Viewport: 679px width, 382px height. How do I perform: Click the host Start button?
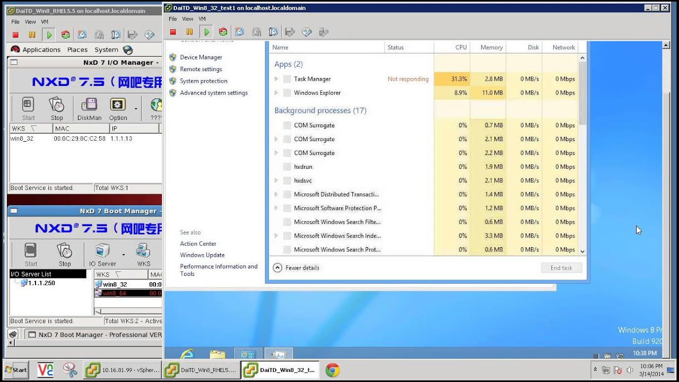click(x=16, y=370)
